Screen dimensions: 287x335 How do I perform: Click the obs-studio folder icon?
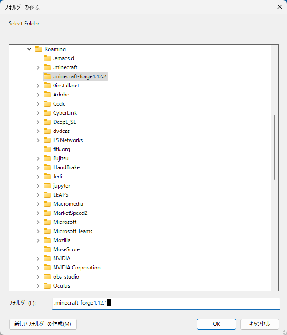(47, 277)
